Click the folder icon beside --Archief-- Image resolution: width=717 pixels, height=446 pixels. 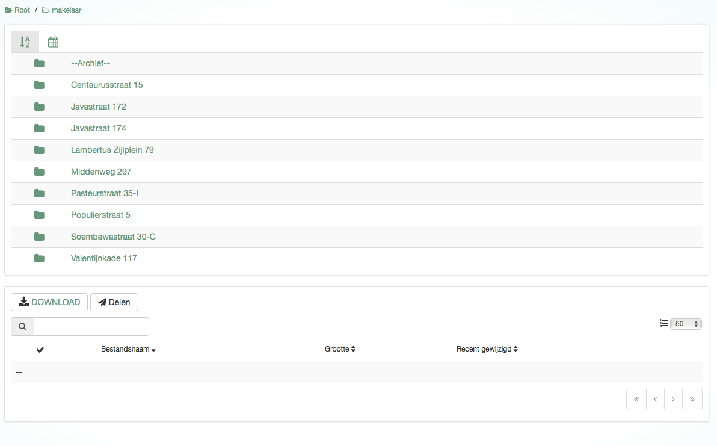coord(40,64)
